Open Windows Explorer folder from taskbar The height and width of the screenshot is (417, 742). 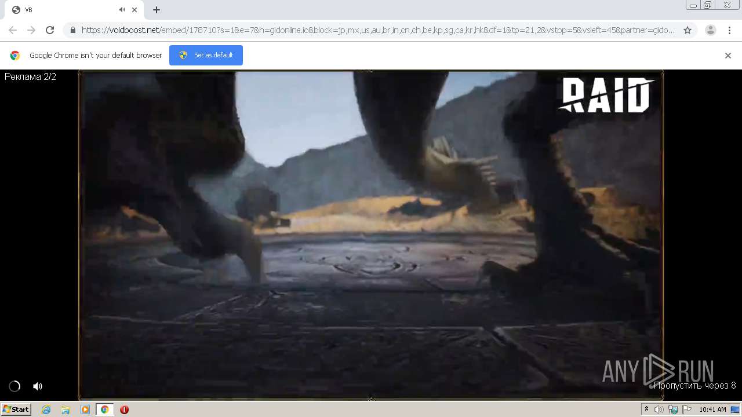coord(66,409)
